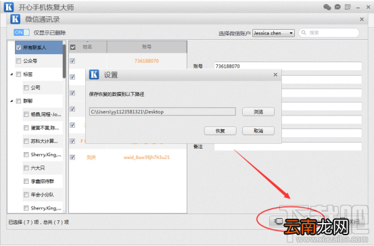Click the 设置 dialog title text

pos(111,75)
